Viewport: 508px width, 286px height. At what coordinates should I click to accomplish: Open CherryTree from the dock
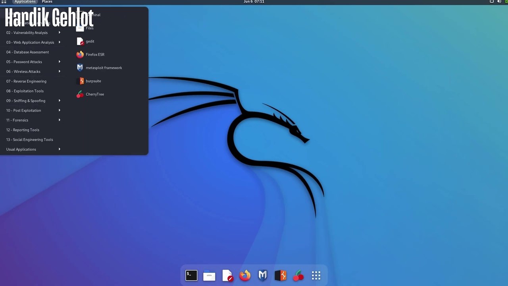point(298,275)
